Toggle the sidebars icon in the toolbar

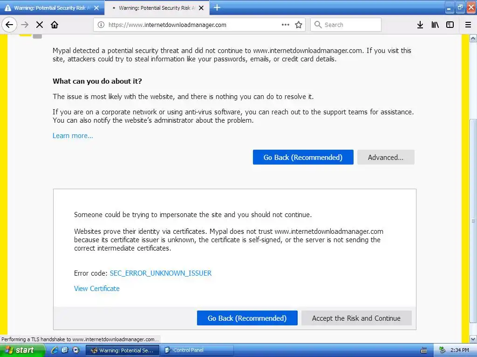[x=450, y=25]
